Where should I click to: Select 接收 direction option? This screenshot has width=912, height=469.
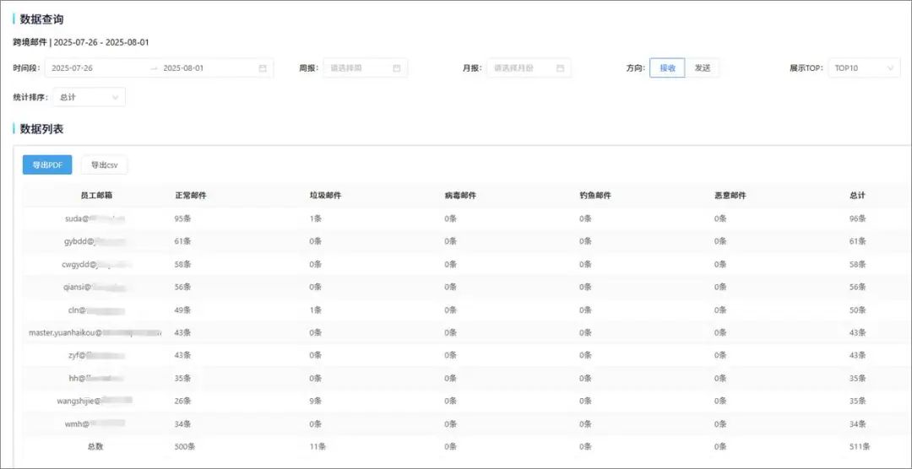pos(667,68)
